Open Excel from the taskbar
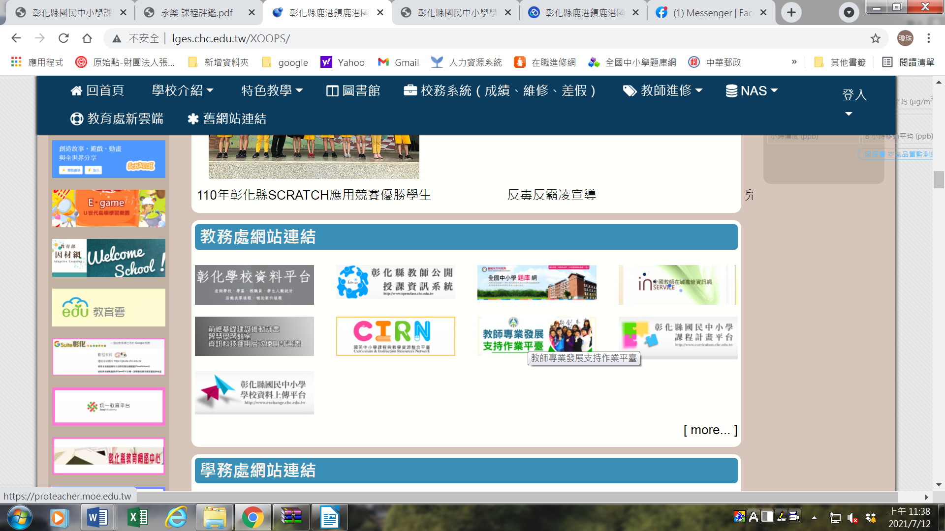 click(137, 517)
